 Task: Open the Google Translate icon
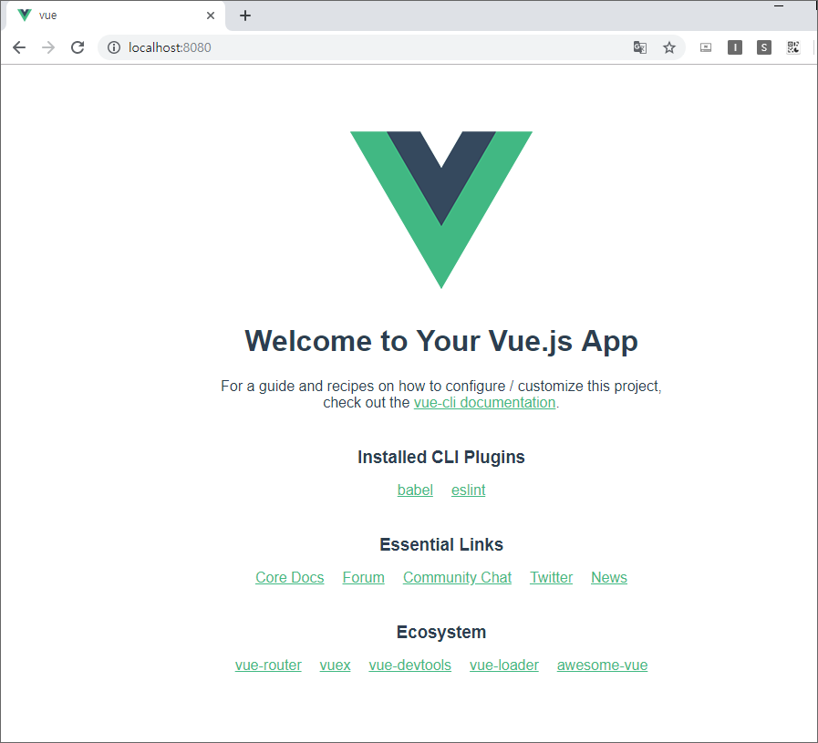point(640,47)
